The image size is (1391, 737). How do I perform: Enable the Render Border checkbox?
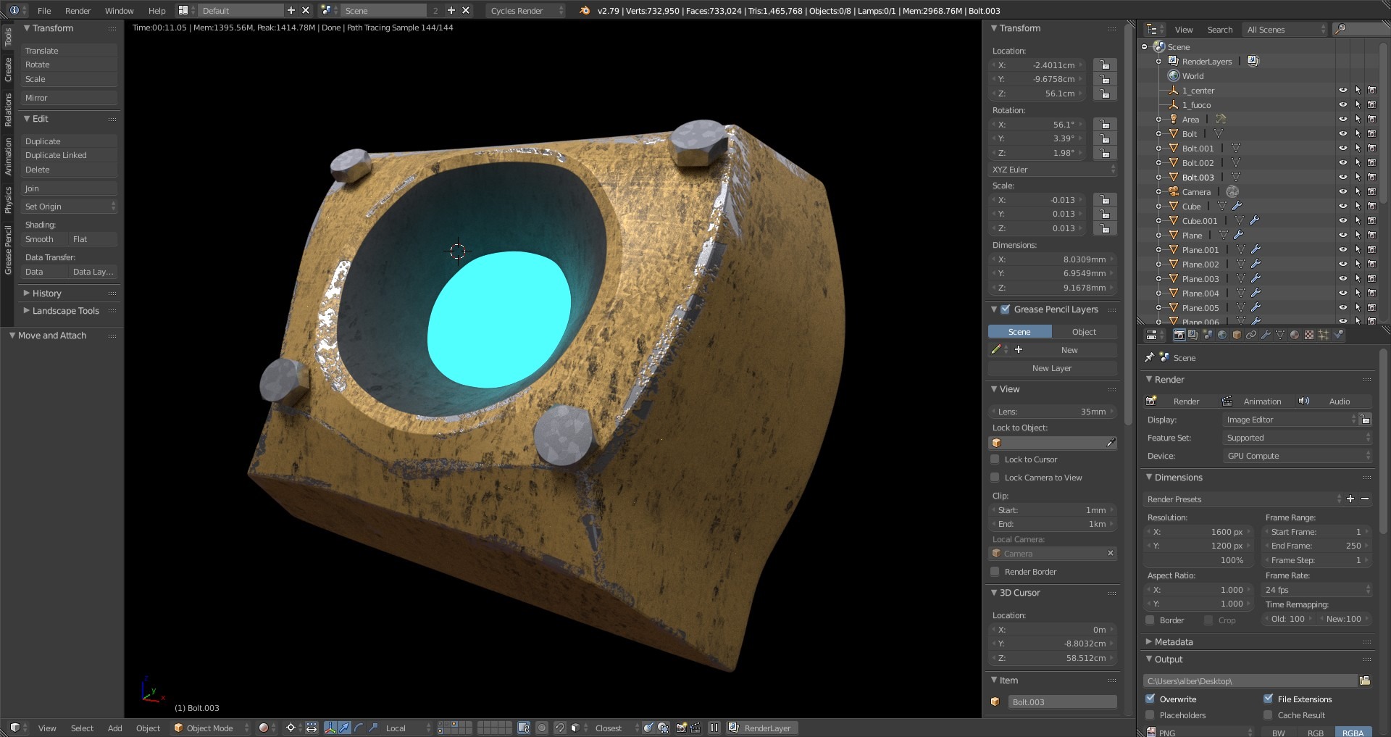(995, 572)
